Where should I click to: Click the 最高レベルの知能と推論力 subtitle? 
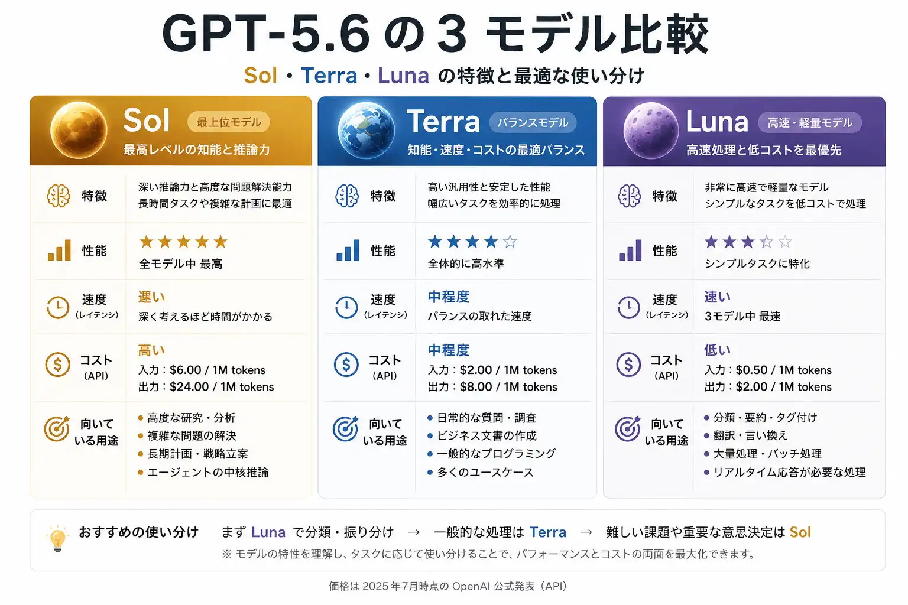196,149
